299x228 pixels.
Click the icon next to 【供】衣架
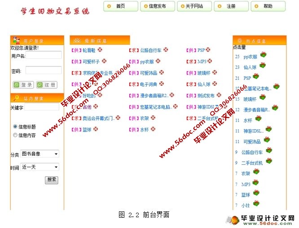pos(153,118)
